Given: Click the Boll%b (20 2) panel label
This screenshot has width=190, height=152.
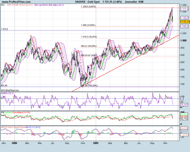Looking at the screenshot, I should pos(7,93).
